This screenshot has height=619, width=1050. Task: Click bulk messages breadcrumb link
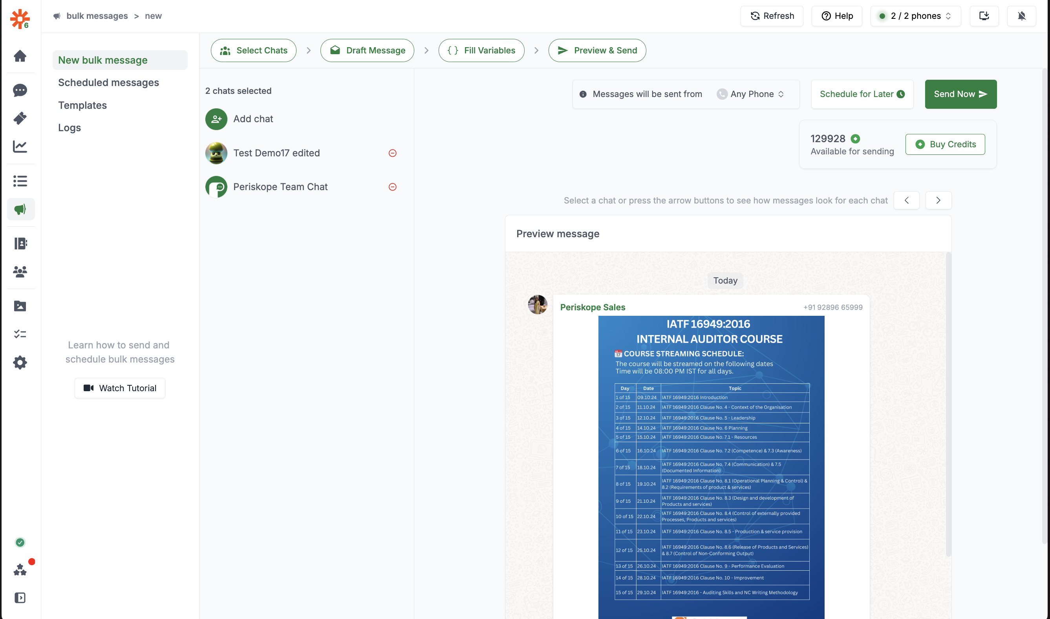tap(97, 16)
